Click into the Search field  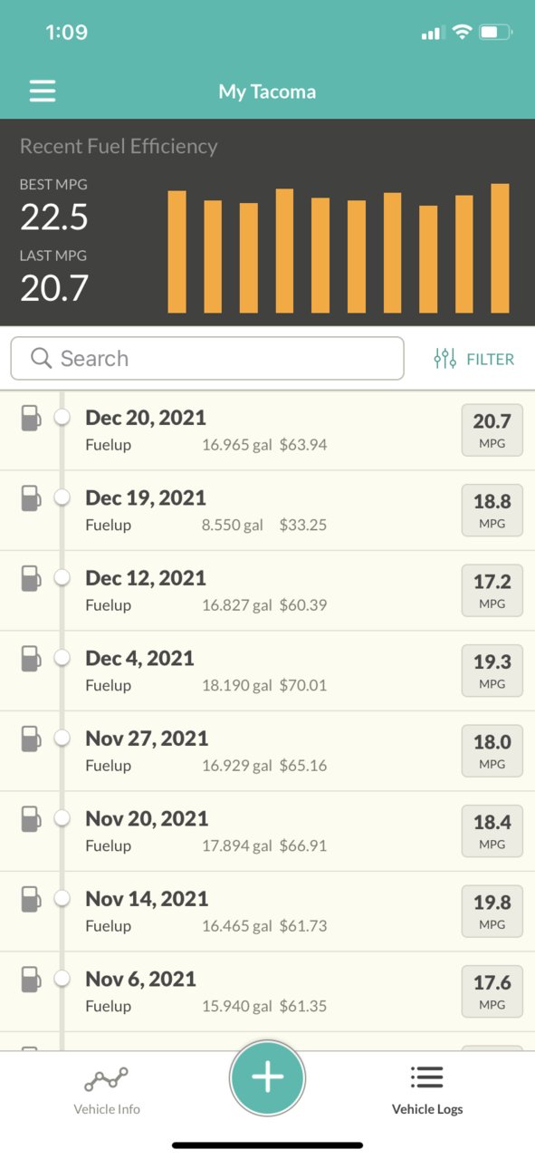click(207, 359)
